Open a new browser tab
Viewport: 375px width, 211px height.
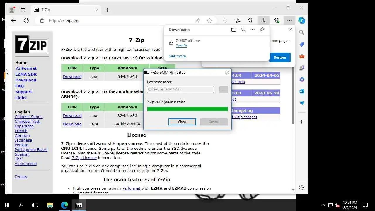(107, 10)
